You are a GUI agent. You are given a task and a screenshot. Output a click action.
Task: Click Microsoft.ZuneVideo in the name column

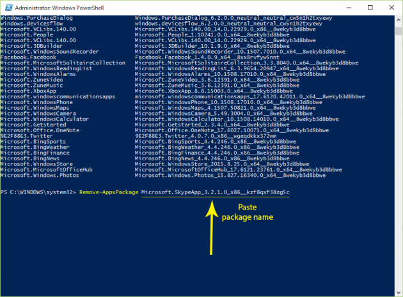click(31, 80)
